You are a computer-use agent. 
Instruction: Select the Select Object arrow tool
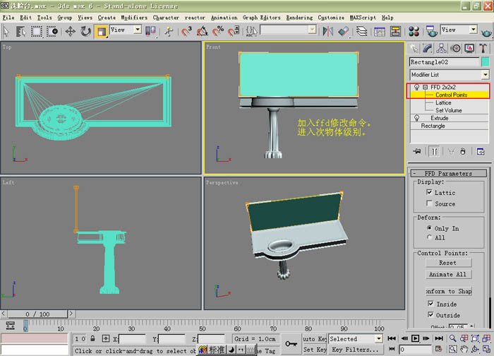(x=6, y=31)
